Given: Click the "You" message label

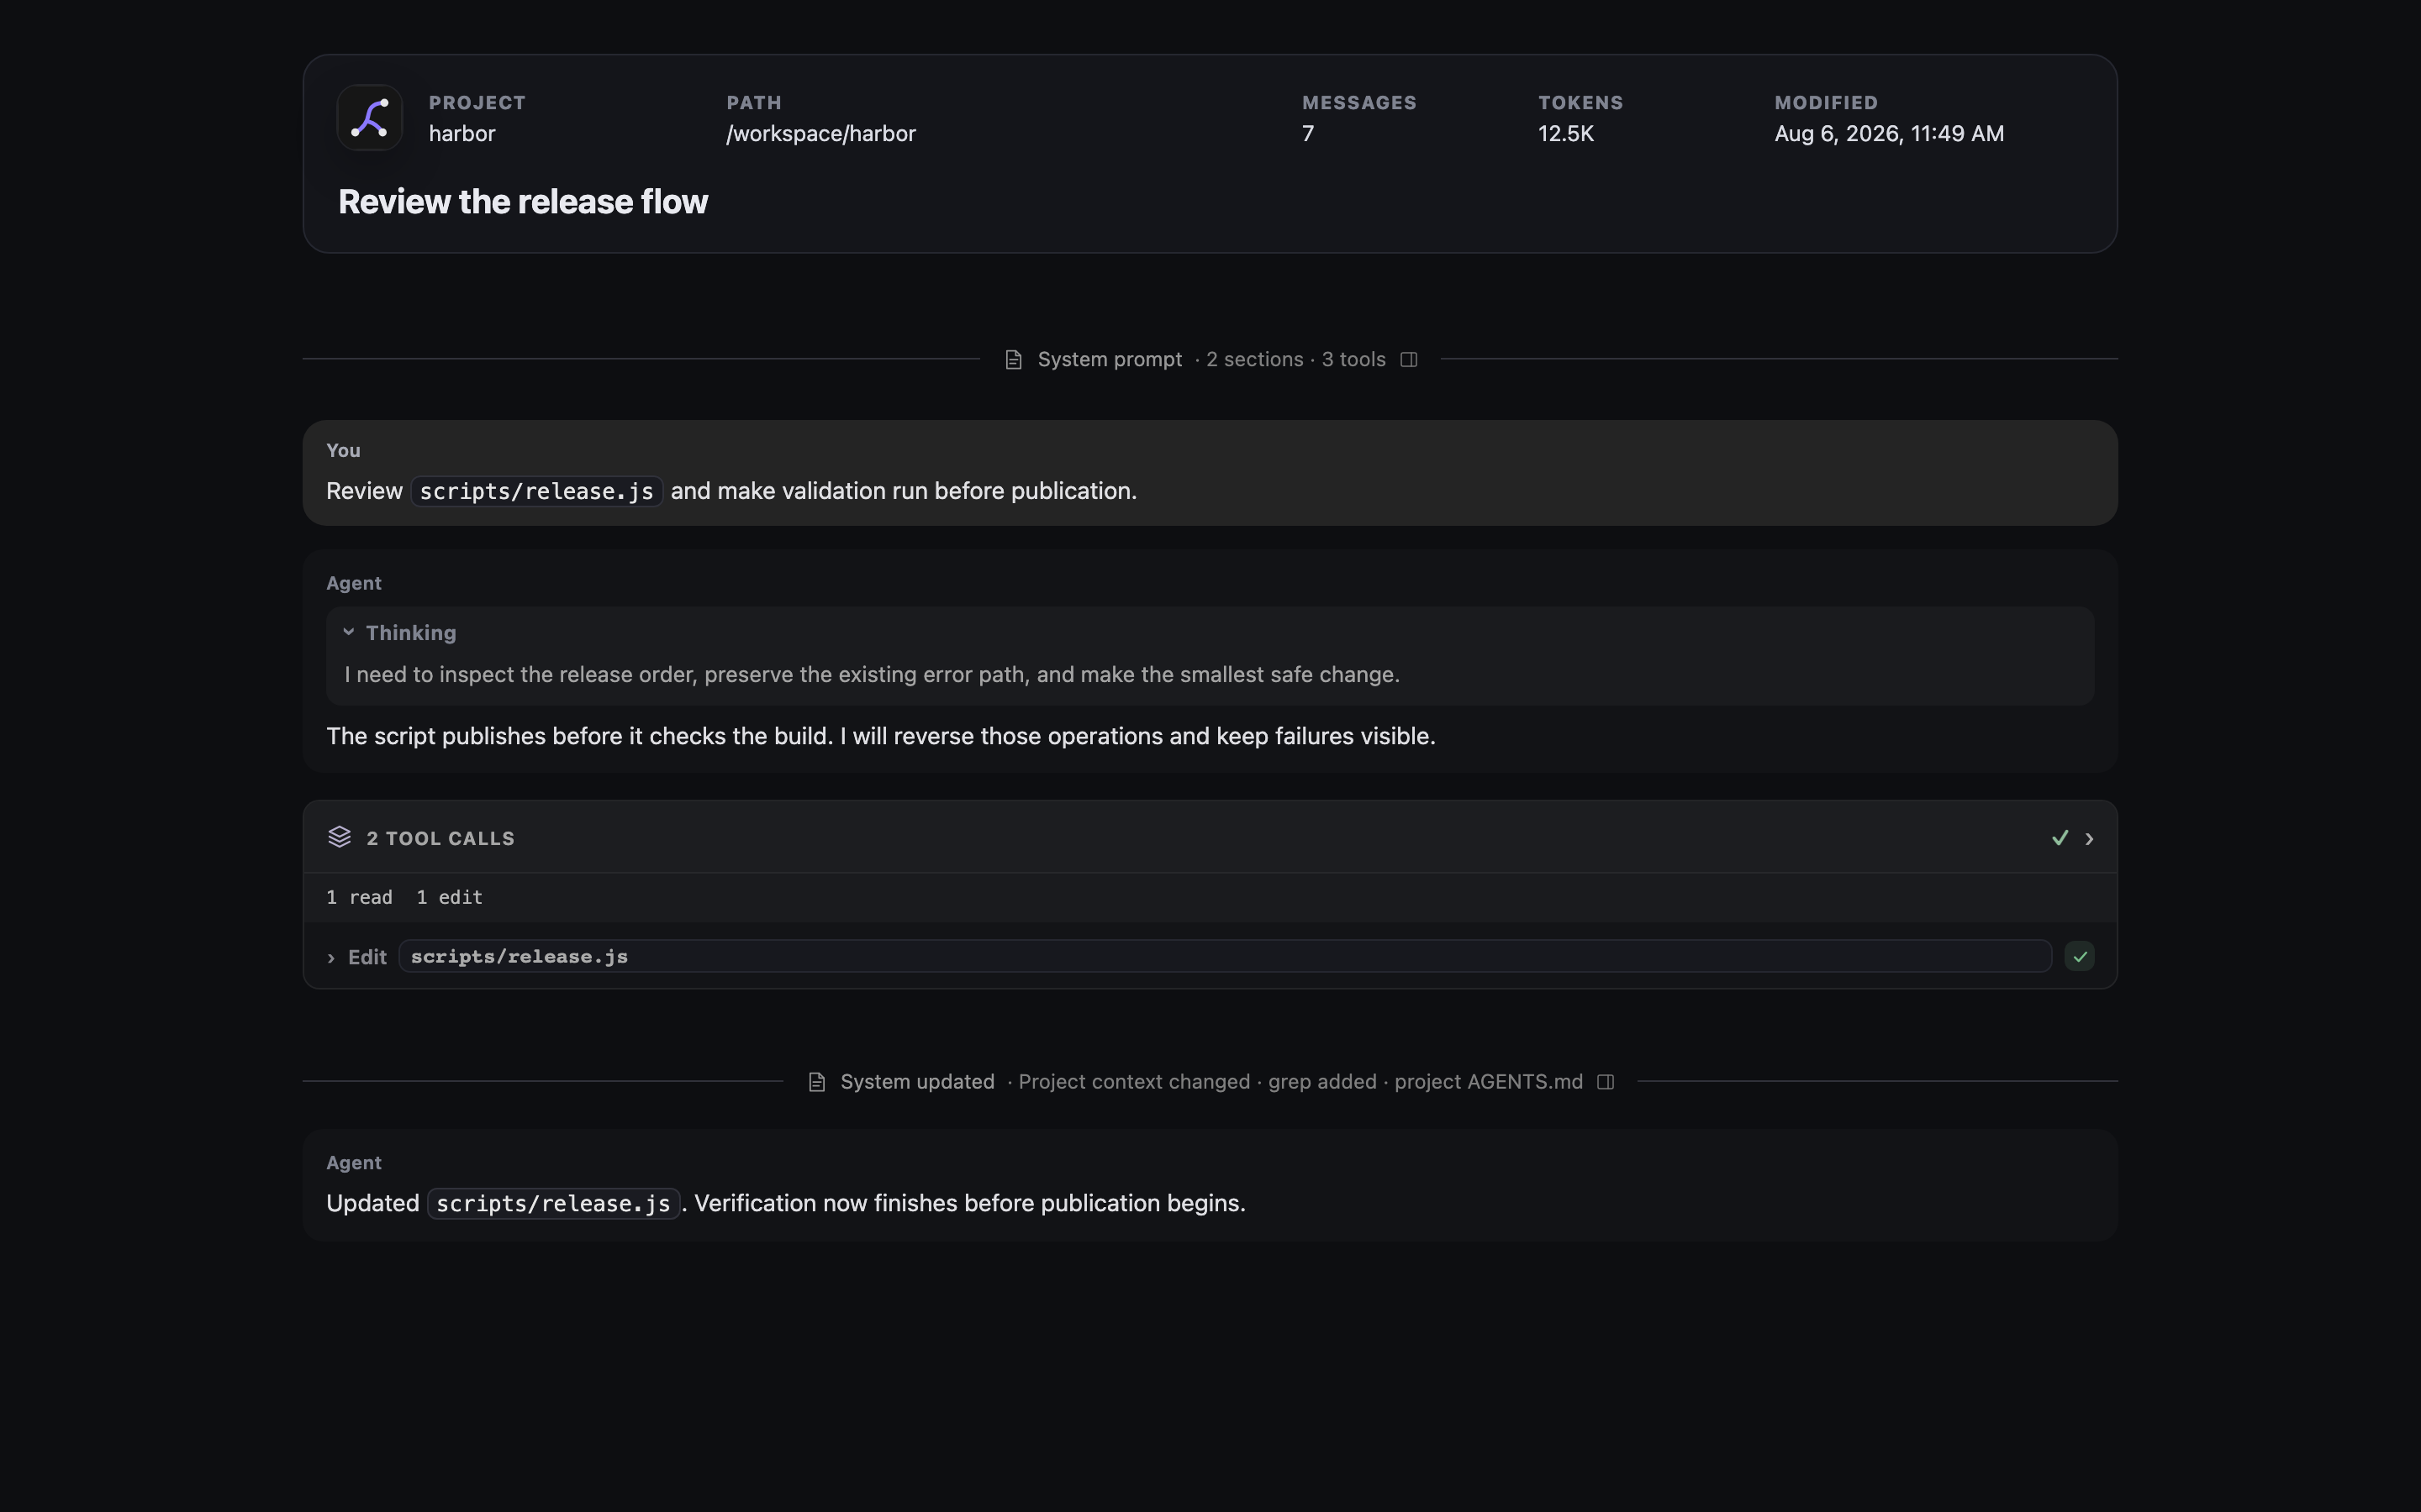Looking at the screenshot, I should (x=343, y=450).
